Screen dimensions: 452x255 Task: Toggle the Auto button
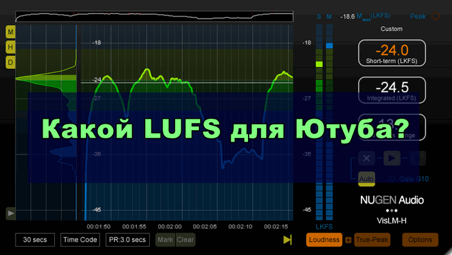(x=366, y=179)
